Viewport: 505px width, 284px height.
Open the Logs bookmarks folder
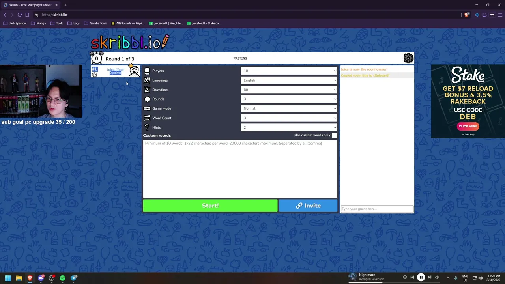point(73,24)
